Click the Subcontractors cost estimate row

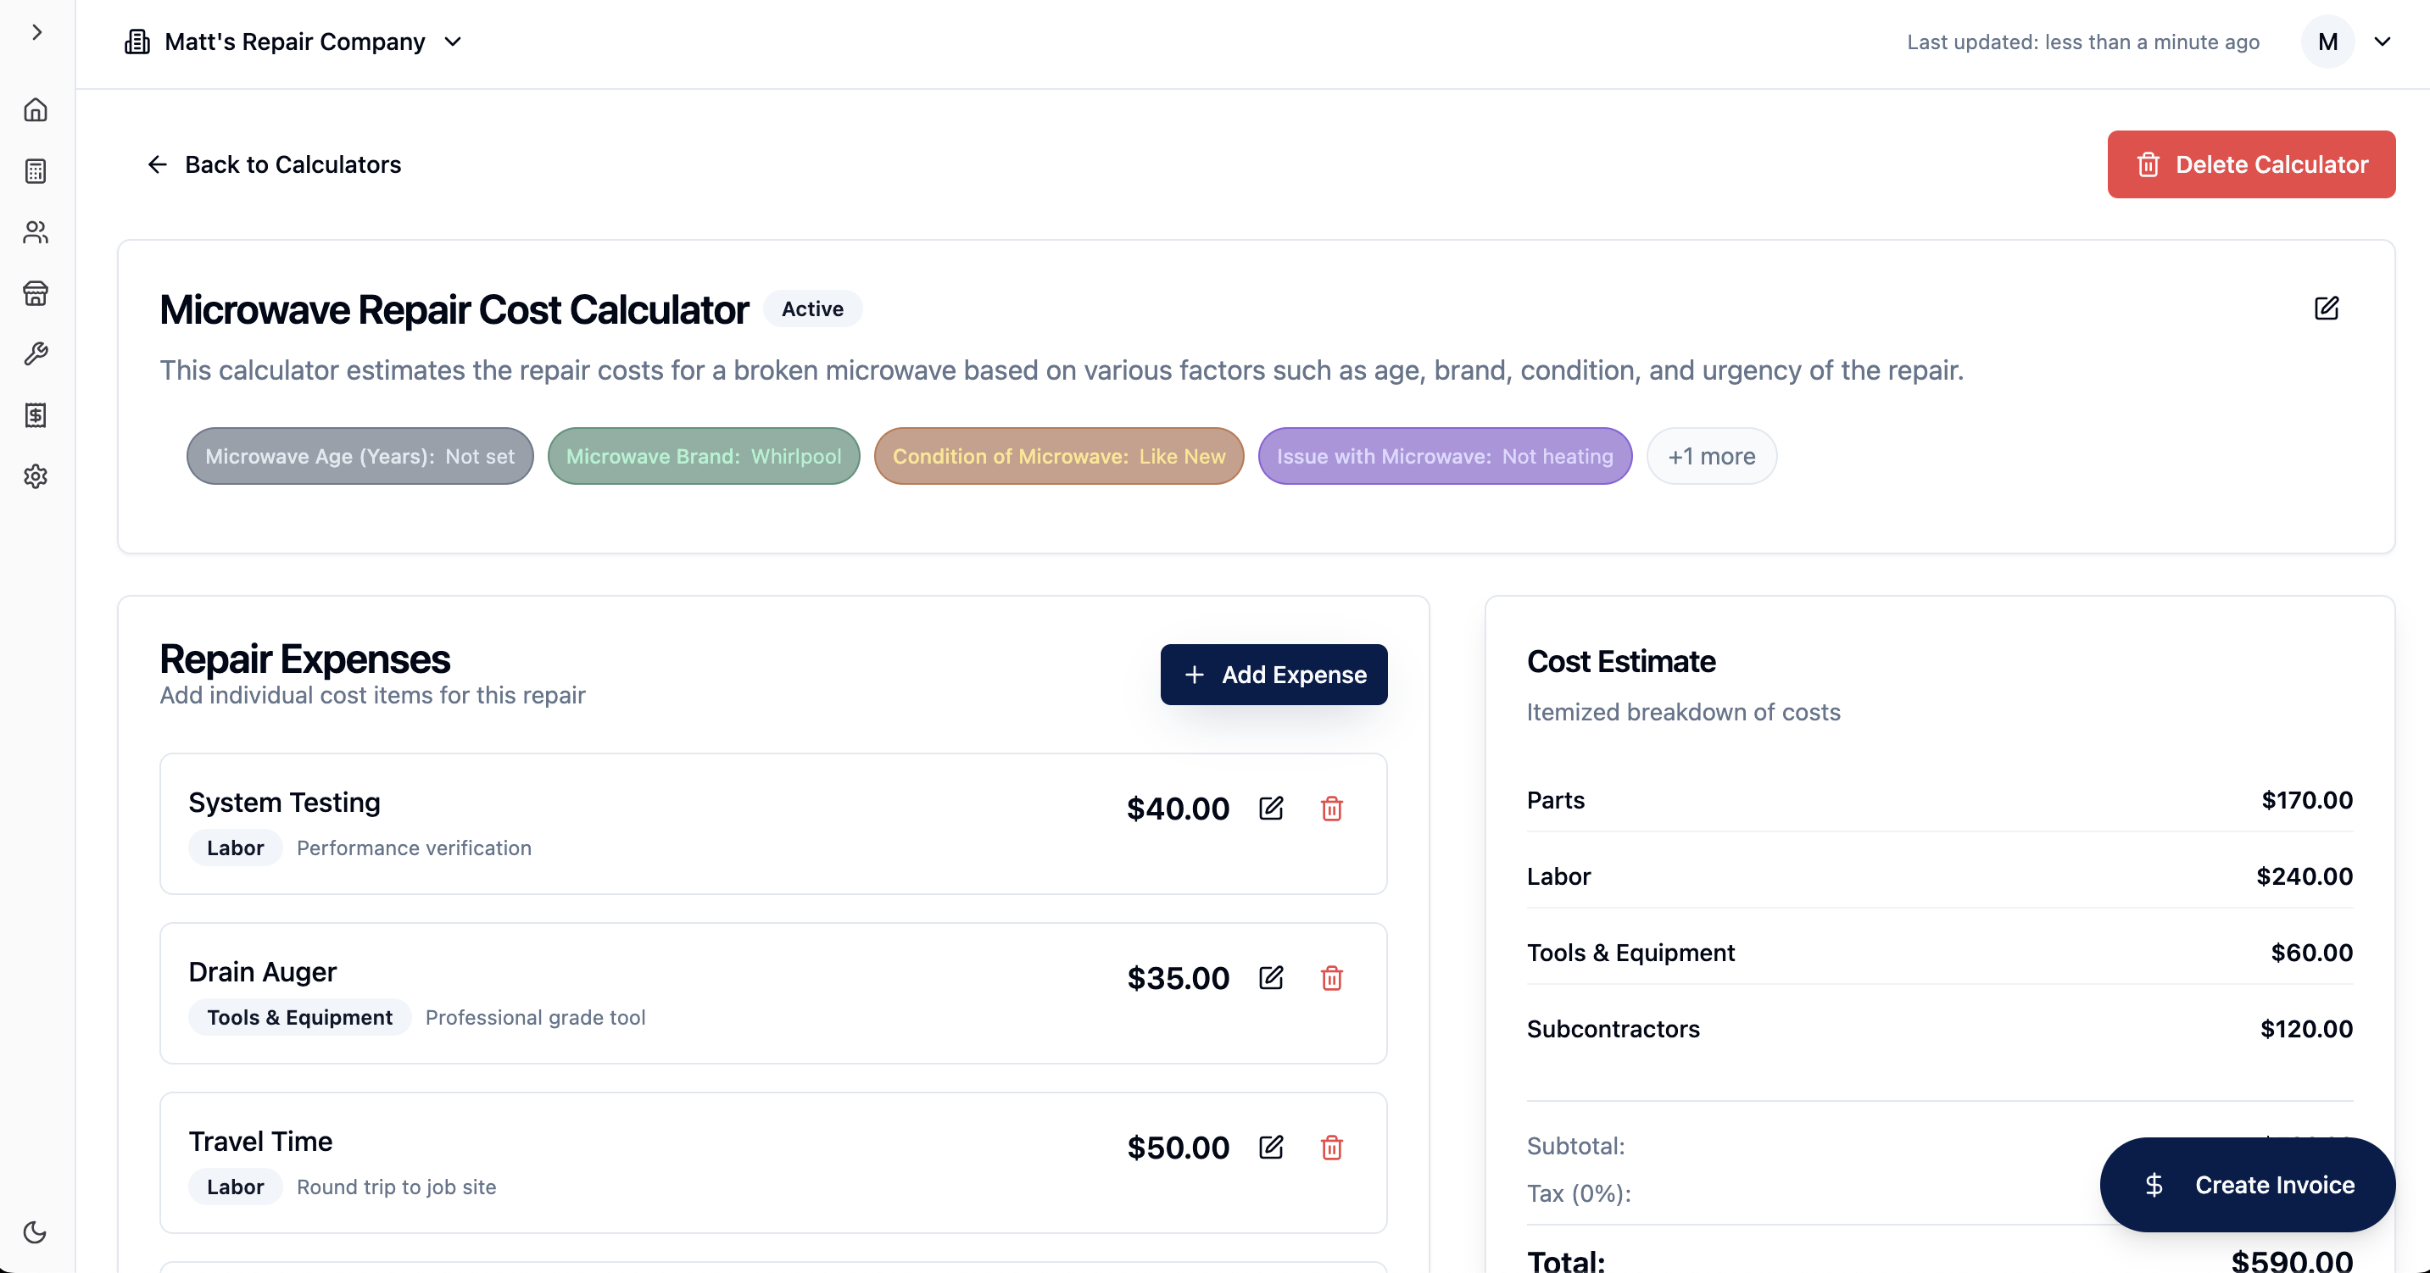point(1939,1029)
